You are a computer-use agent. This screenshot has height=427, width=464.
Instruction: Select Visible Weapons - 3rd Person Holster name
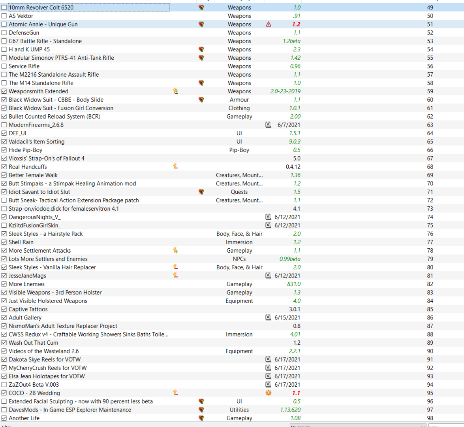click(x=55, y=293)
